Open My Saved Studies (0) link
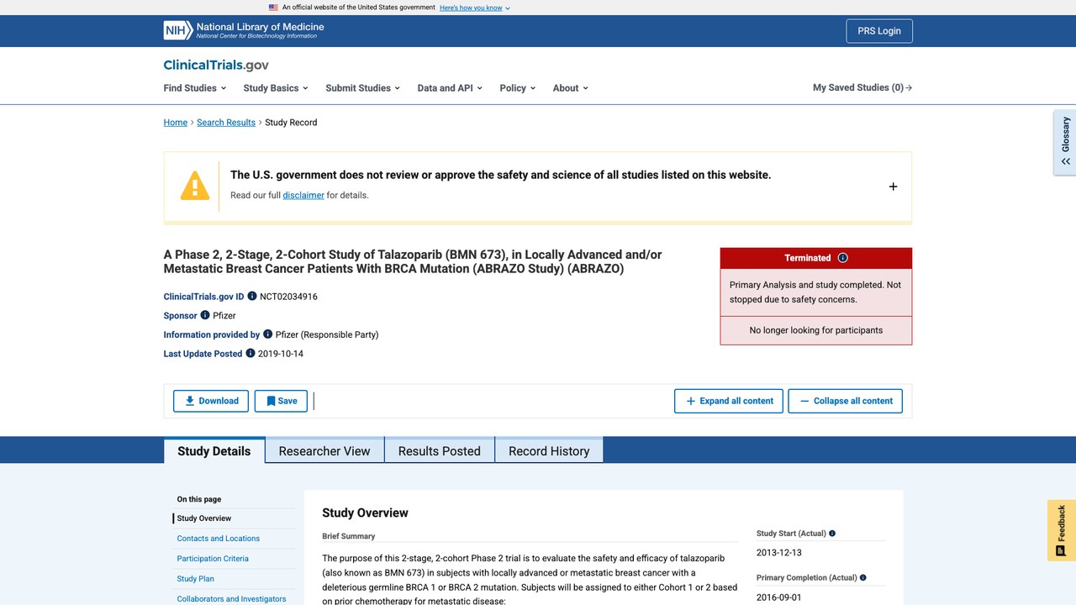Viewport: 1076px width, 605px height. coord(862,87)
